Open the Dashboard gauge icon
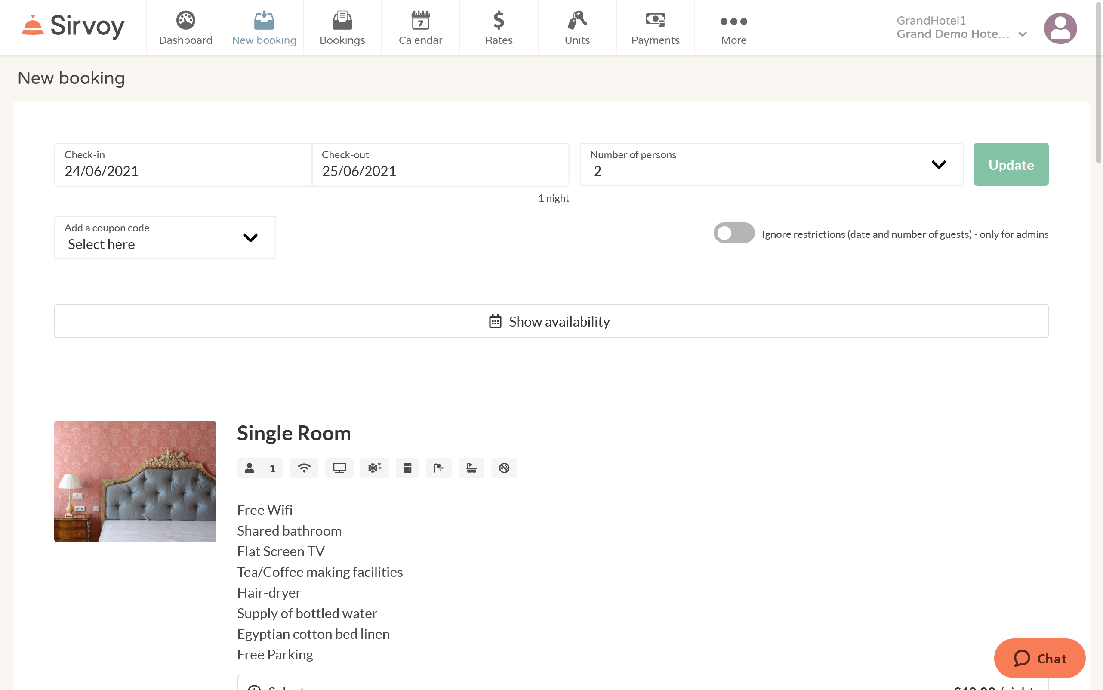Image resolution: width=1103 pixels, height=690 pixels. pos(186,20)
